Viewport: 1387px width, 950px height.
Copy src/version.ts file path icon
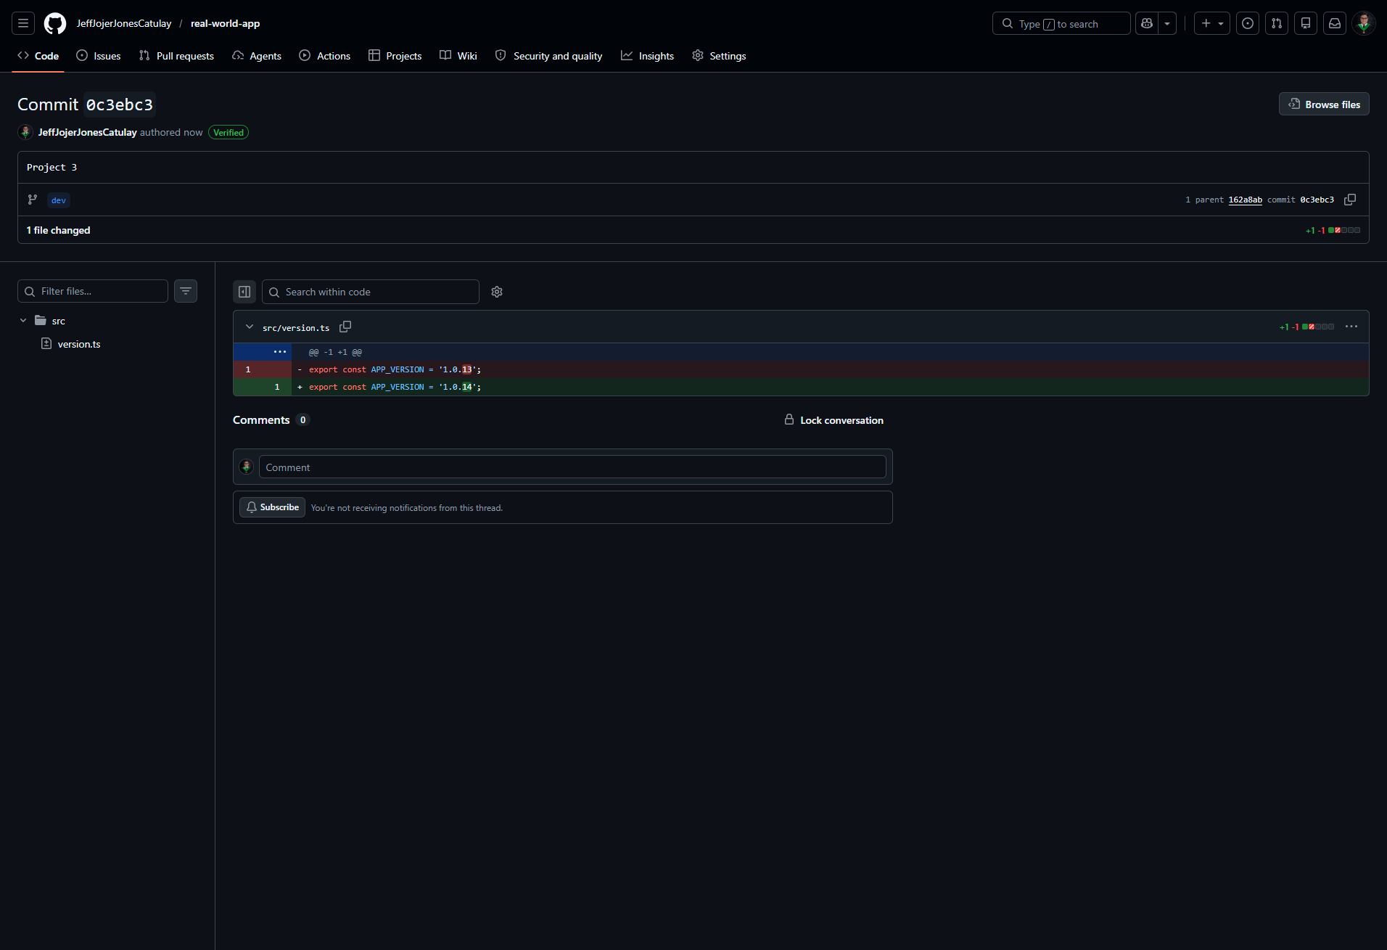point(345,327)
